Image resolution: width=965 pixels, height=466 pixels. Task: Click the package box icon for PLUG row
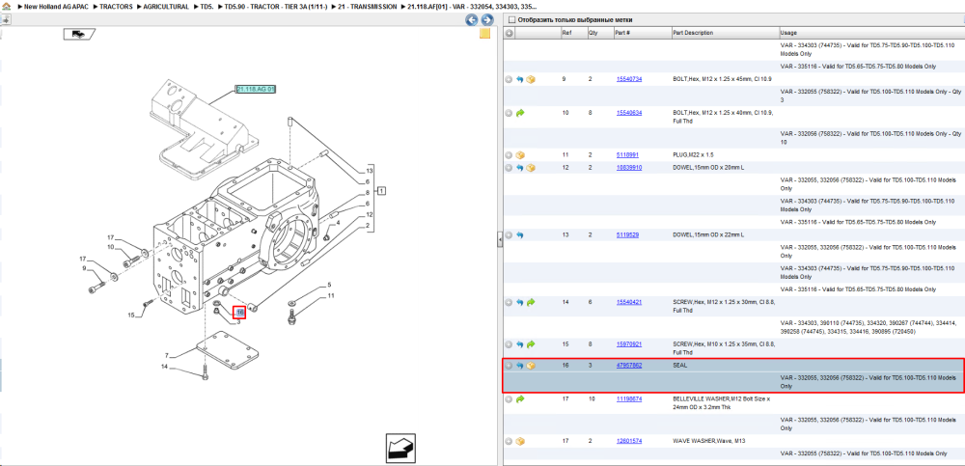coord(520,155)
